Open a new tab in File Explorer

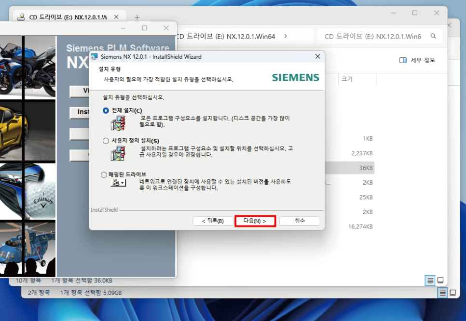[137, 17]
